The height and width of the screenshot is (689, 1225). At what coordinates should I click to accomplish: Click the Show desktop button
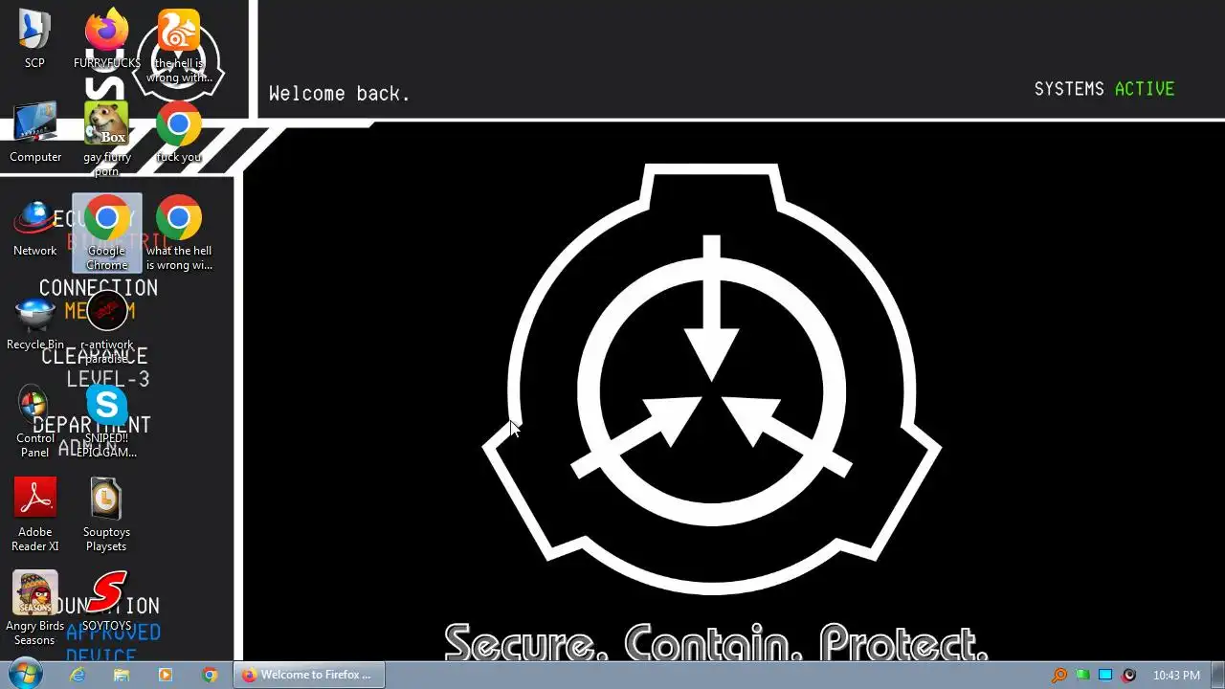coord(1217,675)
